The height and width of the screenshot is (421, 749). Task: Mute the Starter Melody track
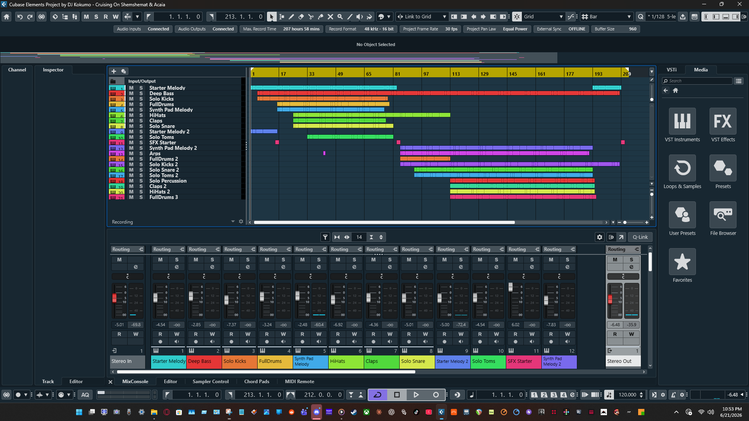131,88
